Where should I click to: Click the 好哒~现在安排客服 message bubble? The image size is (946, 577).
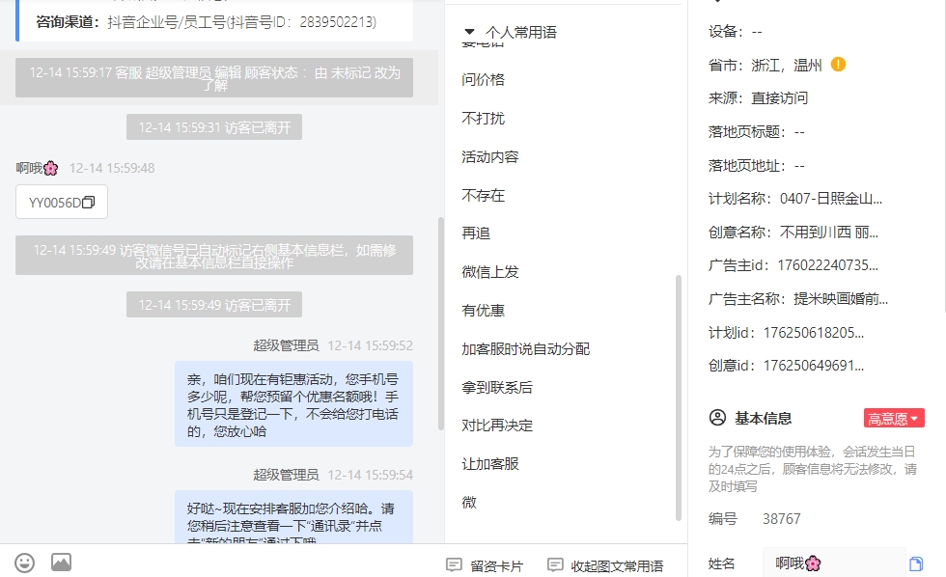[x=293, y=517]
